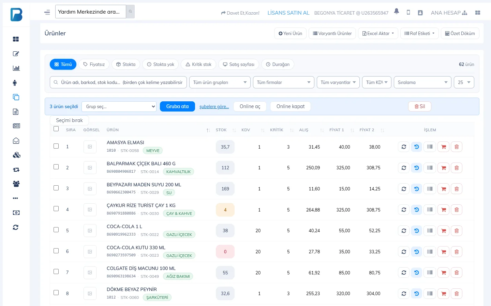Viewport: 491px width, 306px height.
Task: Open the Sıralama dropdown
Action: pos(423,82)
